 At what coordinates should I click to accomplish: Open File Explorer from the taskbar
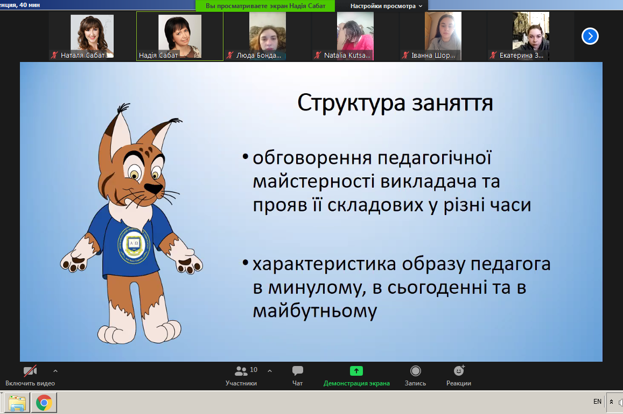point(17,403)
